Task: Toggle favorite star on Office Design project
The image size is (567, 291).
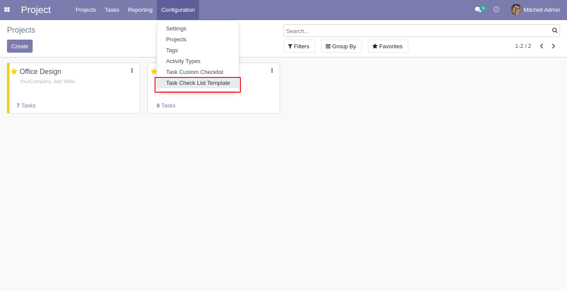Action: point(14,71)
